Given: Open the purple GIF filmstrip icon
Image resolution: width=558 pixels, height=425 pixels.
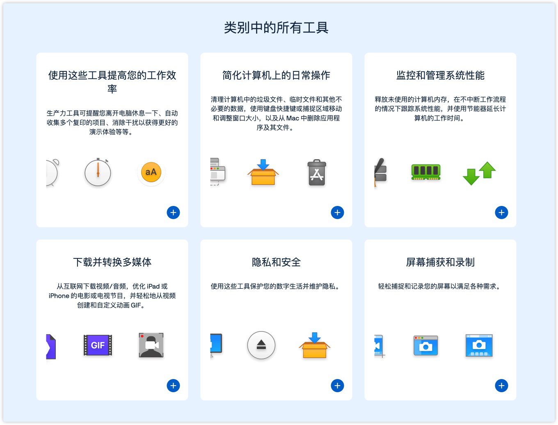Looking at the screenshot, I should (98, 345).
